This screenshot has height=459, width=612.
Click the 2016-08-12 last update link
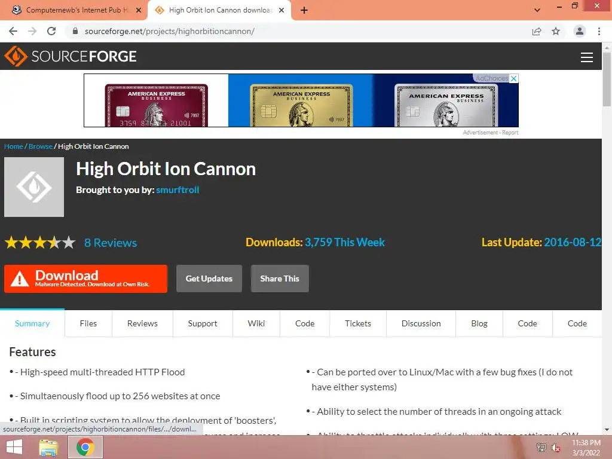[x=572, y=243]
